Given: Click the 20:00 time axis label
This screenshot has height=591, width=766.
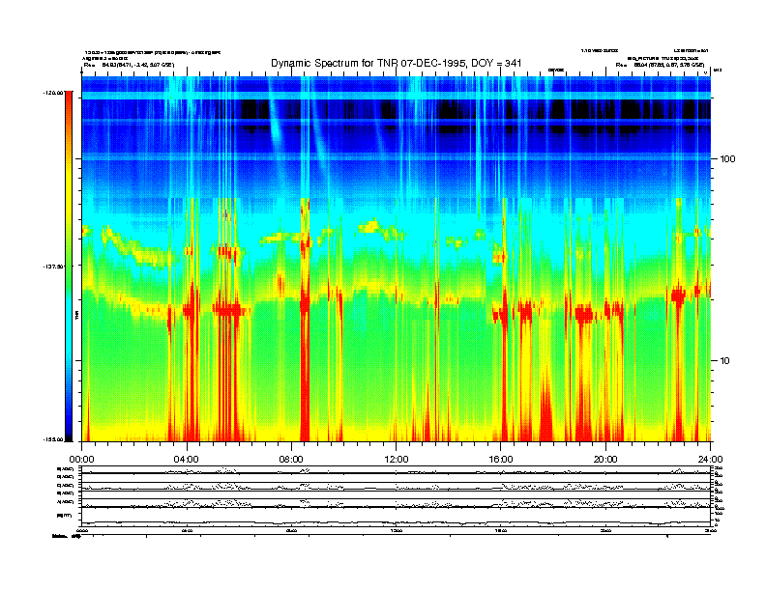Looking at the screenshot, I should tap(605, 460).
